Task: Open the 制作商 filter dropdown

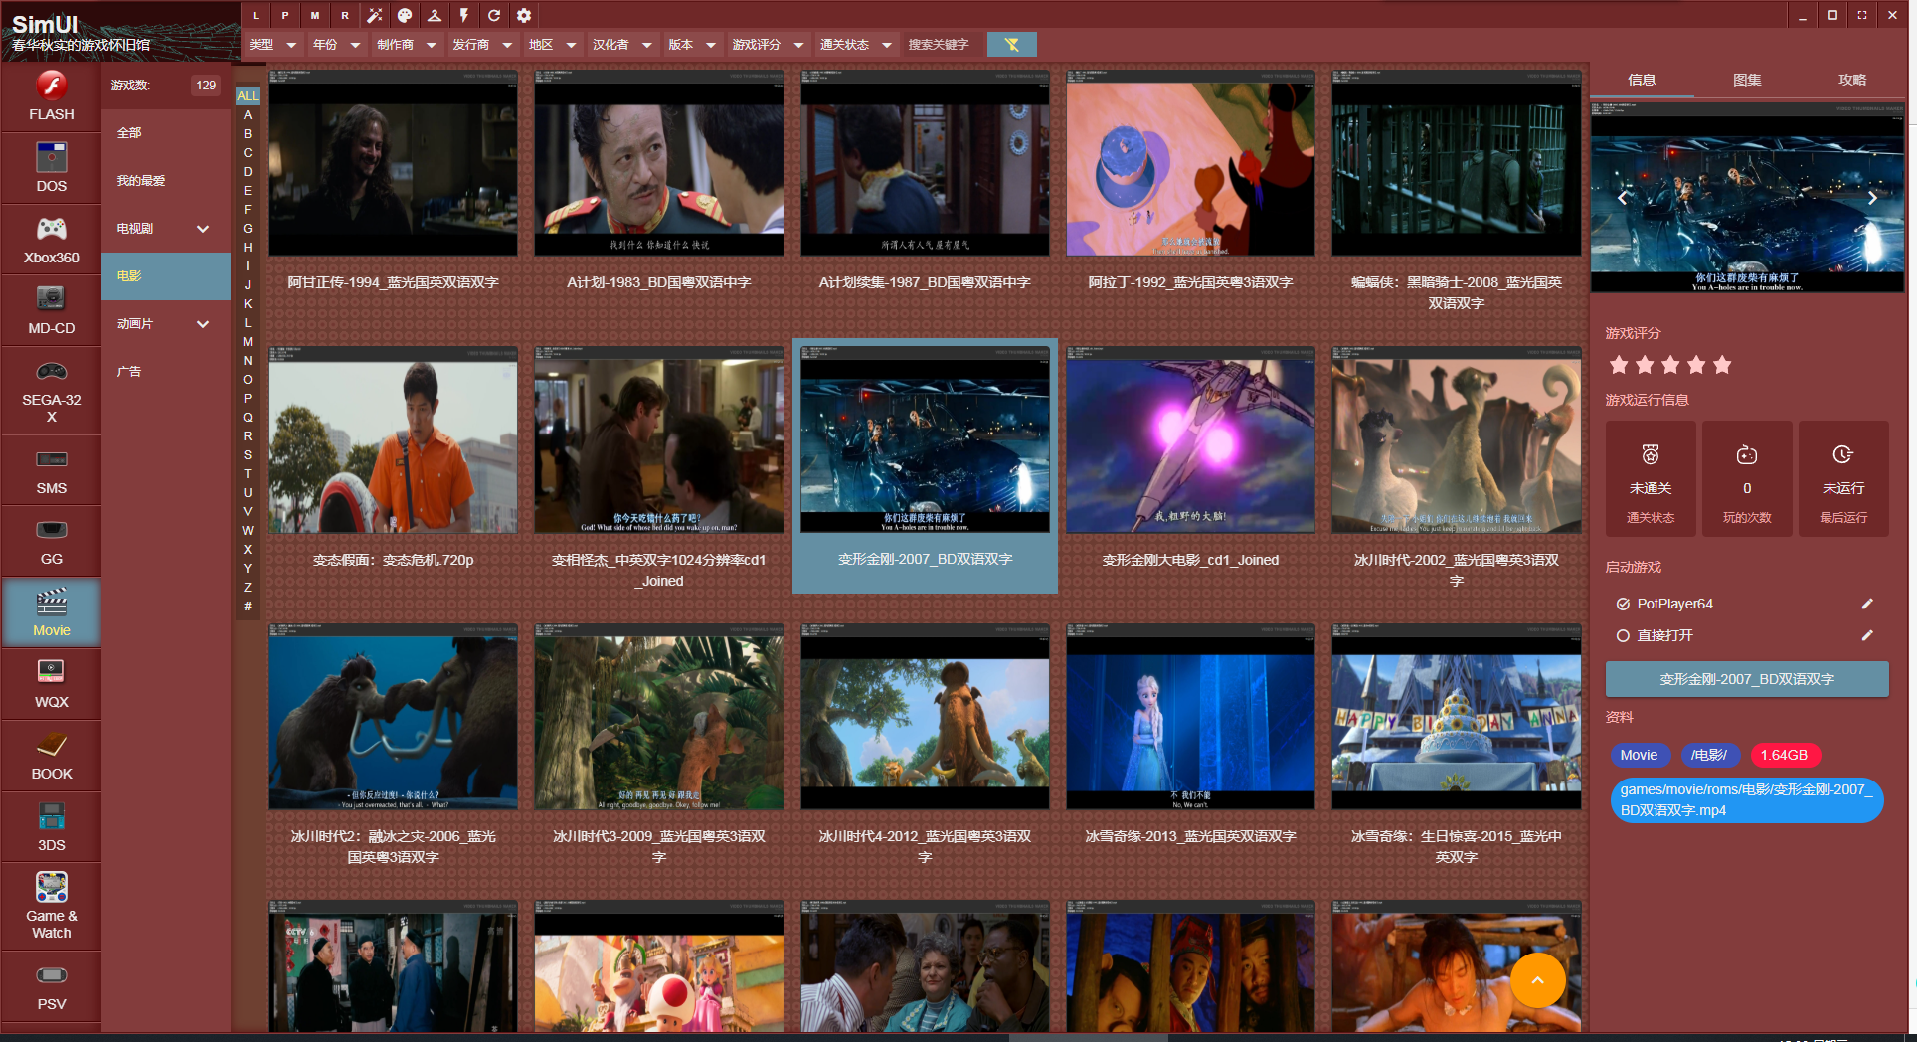Action: [407, 45]
